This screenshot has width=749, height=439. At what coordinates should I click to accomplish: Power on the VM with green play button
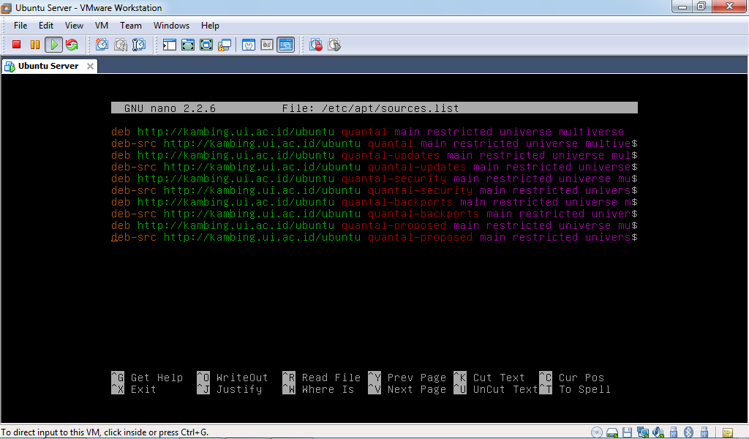click(x=53, y=45)
